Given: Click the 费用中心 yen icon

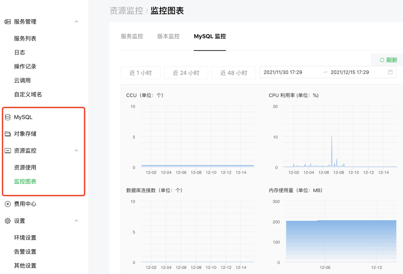Looking at the screenshot, I should [7, 204].
